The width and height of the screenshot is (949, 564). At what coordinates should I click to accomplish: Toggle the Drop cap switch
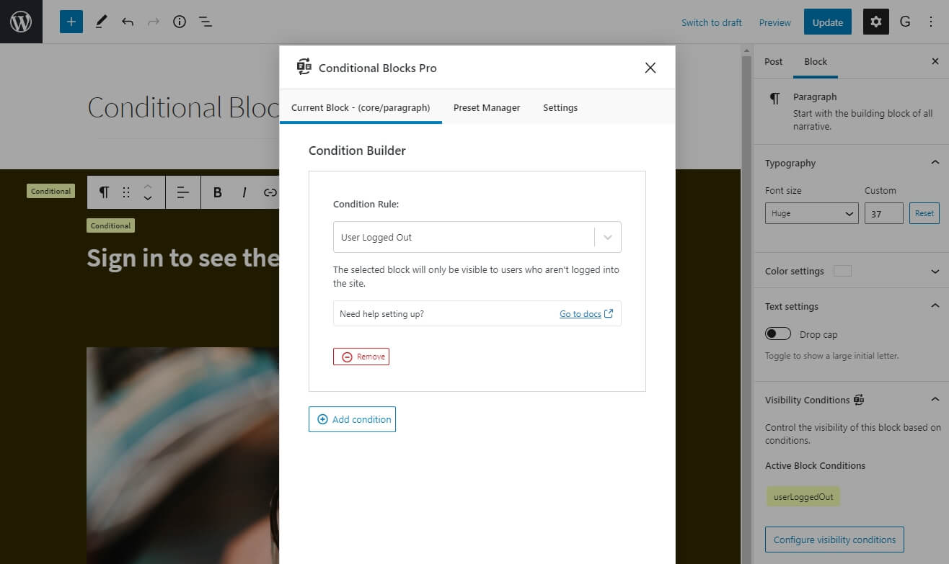779,334
